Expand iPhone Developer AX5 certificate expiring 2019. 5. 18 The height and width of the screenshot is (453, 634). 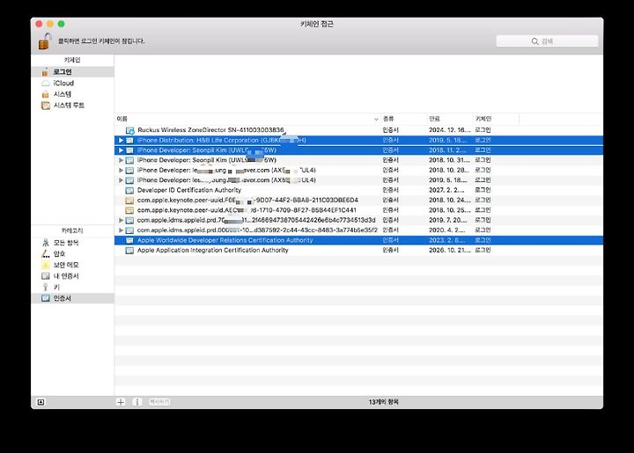(x=121, y=180)
